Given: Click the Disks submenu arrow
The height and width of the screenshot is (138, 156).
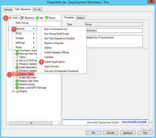Looking at the screenshot, I should (x=34, y=33).
